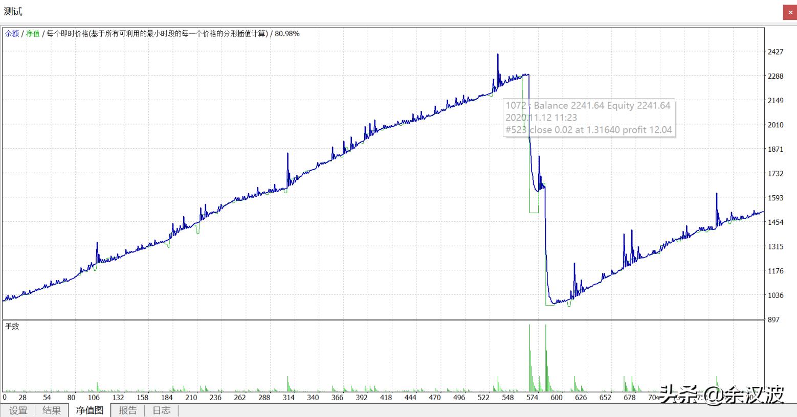This screenshot has height=417, width=797.
Task: Click the 80.98% modelling quality text
Action: (287, 34)
